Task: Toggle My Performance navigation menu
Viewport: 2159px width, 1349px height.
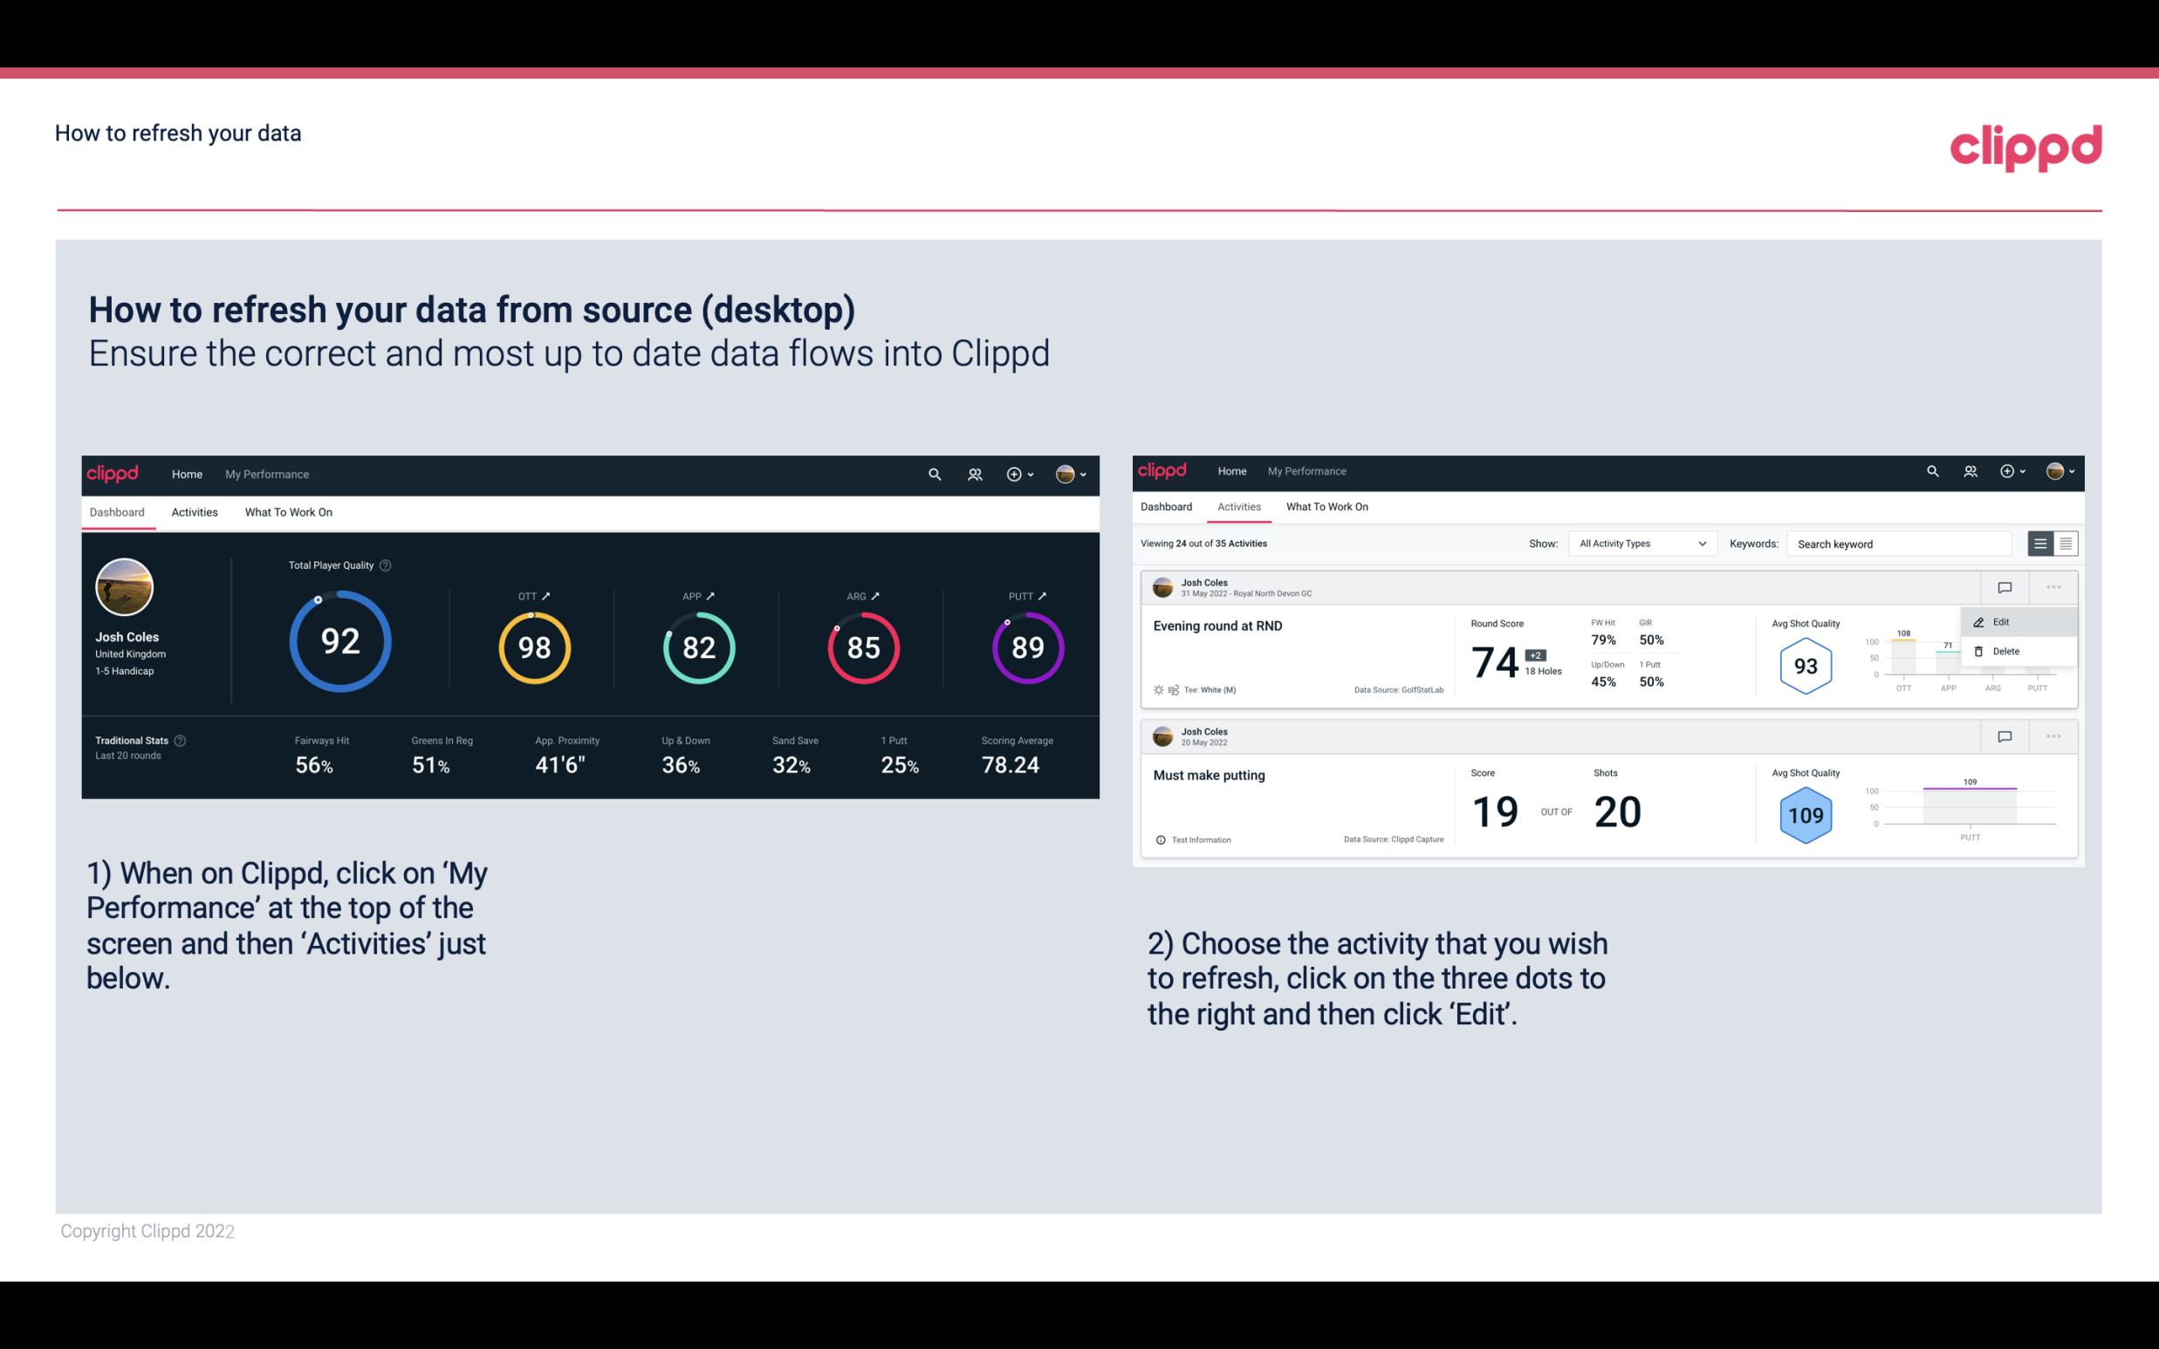Action: pyautogui.click(x=264, y=472)
